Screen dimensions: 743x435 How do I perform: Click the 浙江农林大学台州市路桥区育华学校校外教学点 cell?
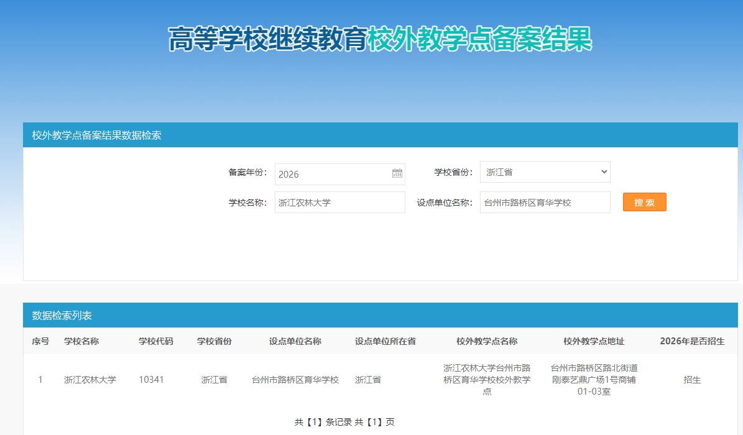pos(487,380)
